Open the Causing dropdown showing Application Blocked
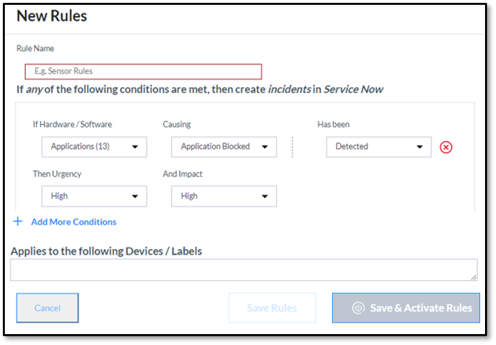Image resolution: width=496 pixels, height=345 pixels. click(x=224, y=147)
